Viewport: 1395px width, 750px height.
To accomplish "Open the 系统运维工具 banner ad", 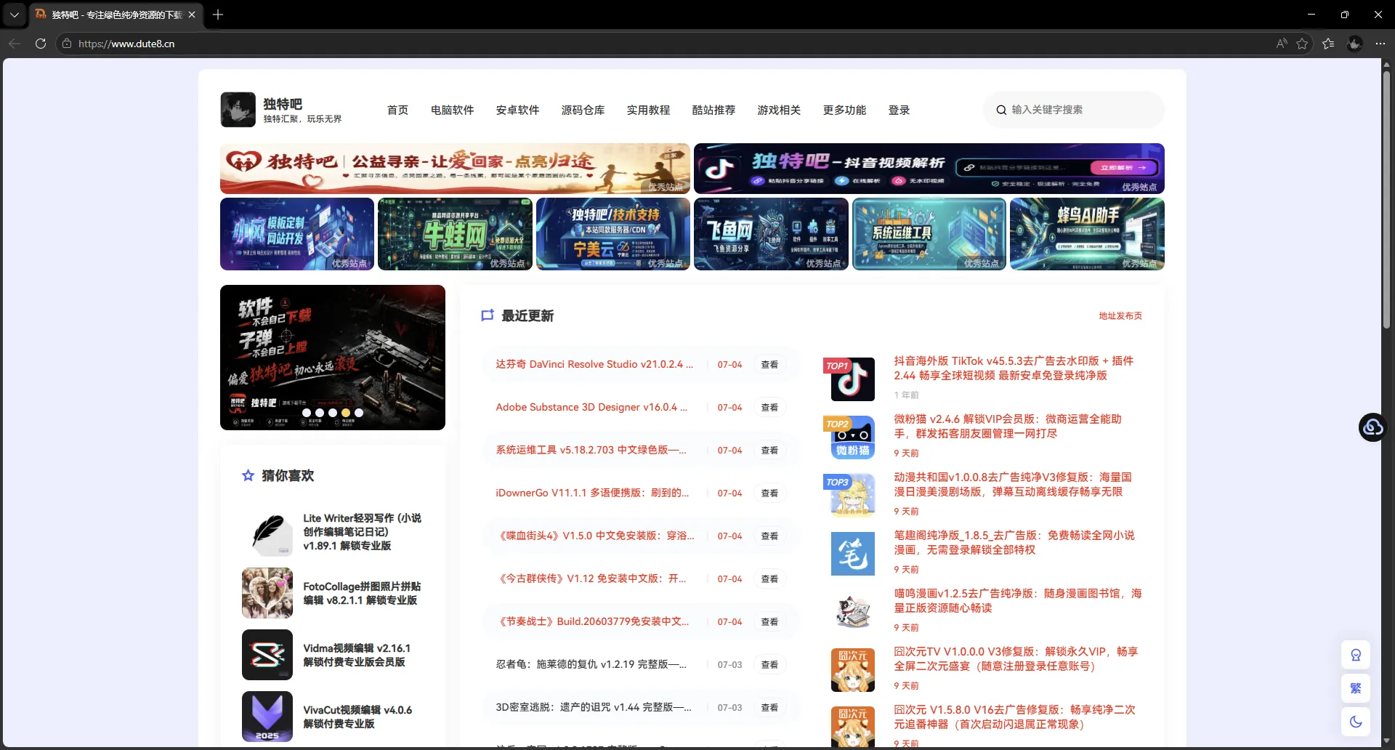I will (929, 234).
